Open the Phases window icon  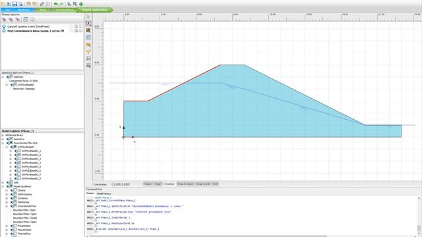[26, 19]
